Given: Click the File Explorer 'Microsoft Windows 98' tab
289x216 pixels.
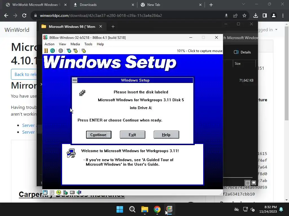Looking at the screenshot, I should click(x=71, y=27).
